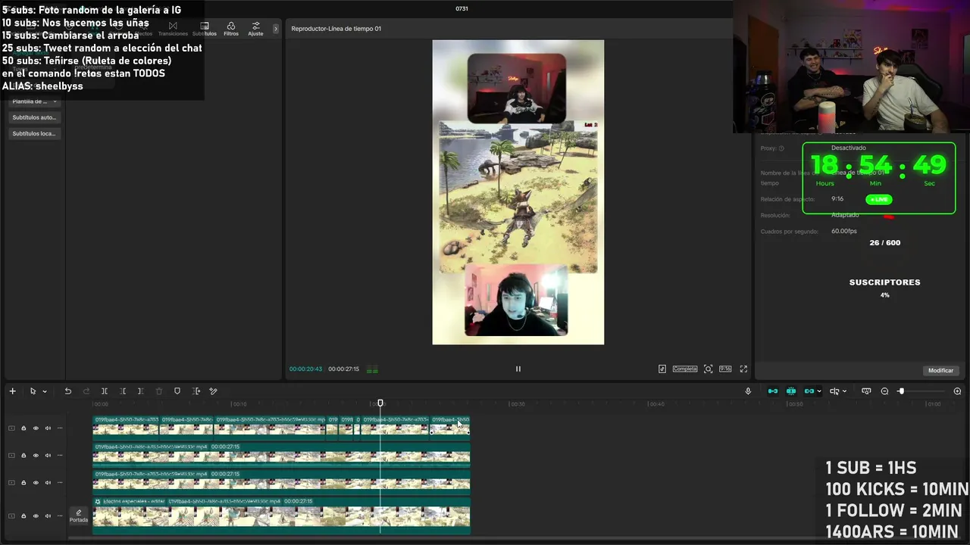Screen dimensions: 970x545
Task: Hide the second timeline track
Action: click(36, 455)
